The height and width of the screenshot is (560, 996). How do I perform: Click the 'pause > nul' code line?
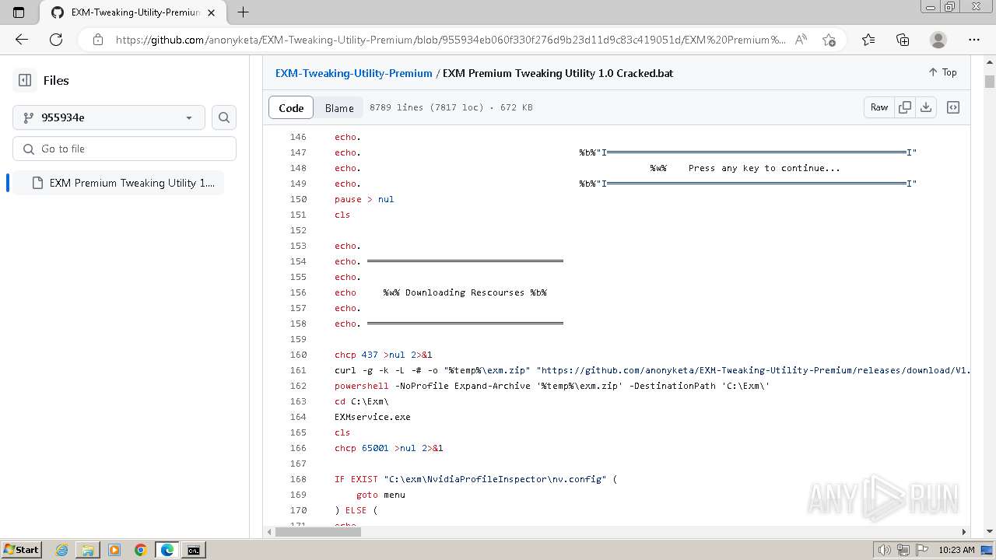[x=364, y=199]
